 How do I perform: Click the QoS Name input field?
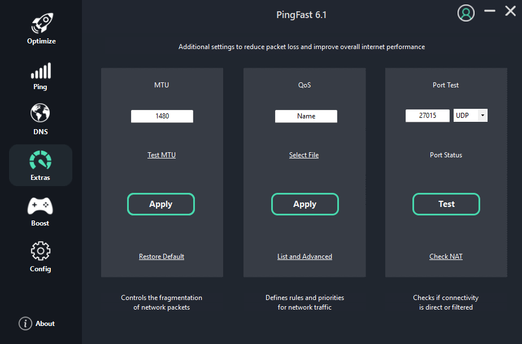[x=306, y=116]
